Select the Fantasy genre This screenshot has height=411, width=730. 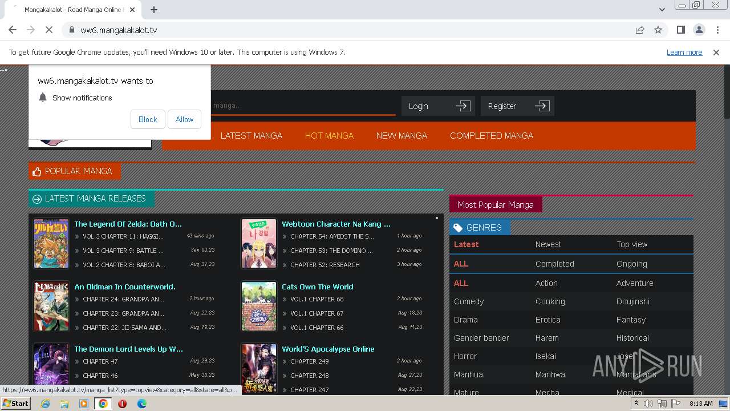(x=631, y=320)
